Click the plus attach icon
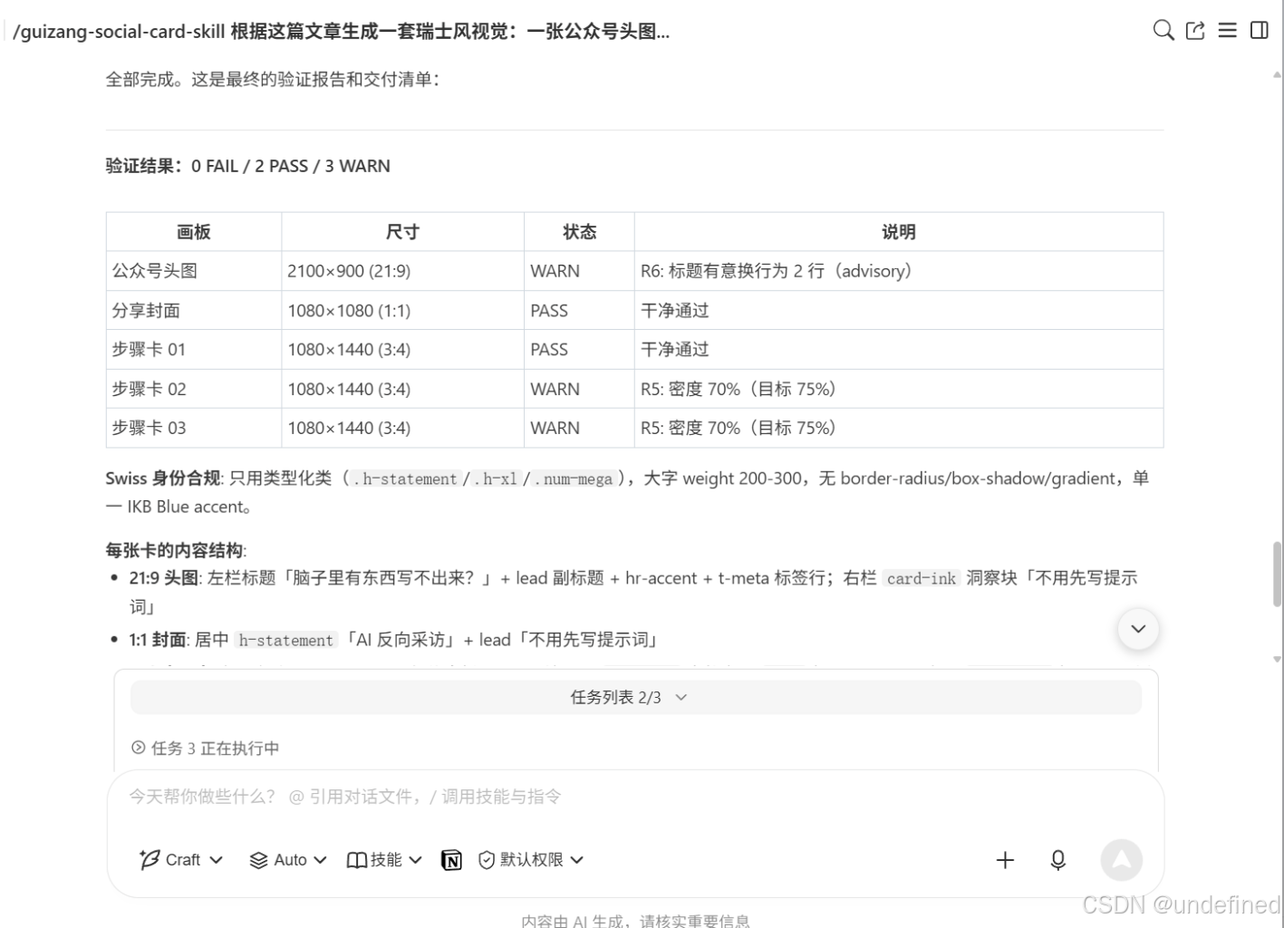Screen dimensions: 1284x928 (x=1005, y=860)
